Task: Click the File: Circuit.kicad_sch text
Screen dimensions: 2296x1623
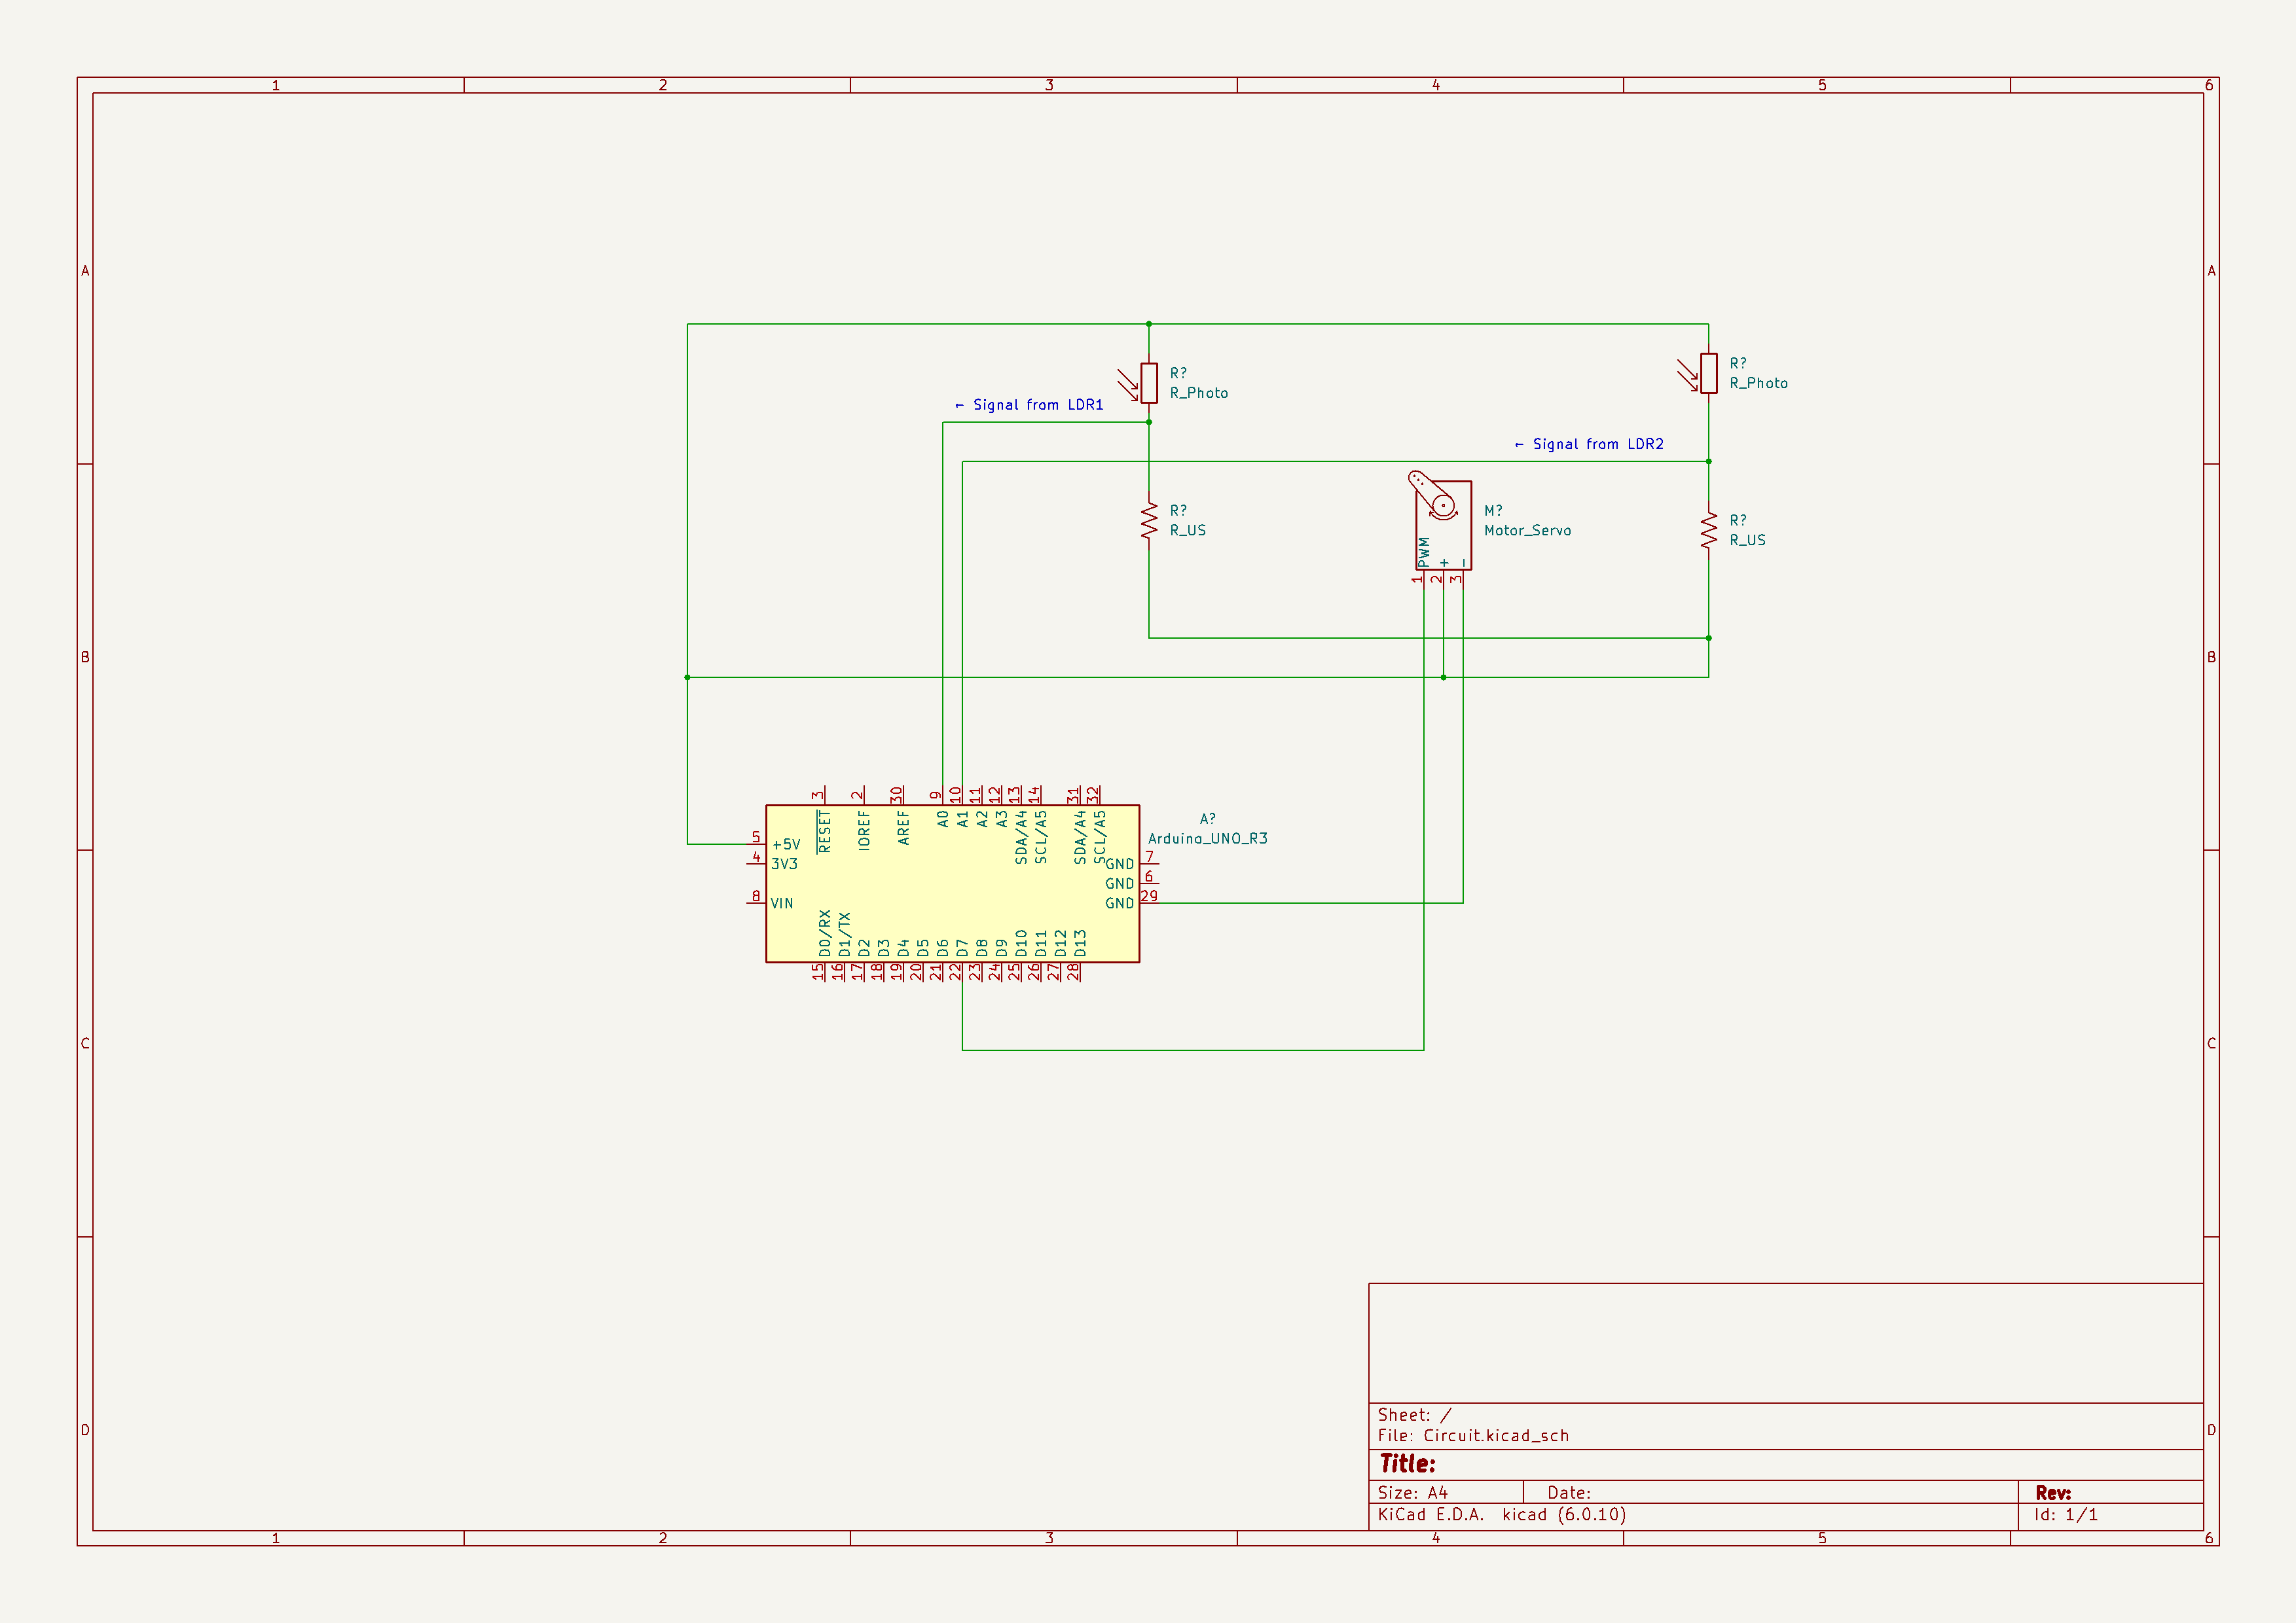Action: [1473, 1436]
